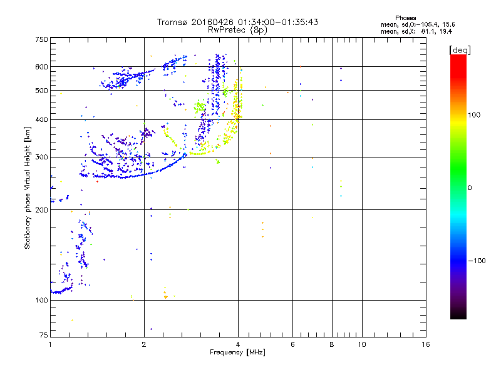Click the y-axis tick '100'
This screenshot has height=375, width=501.
[x=41, y=300]
